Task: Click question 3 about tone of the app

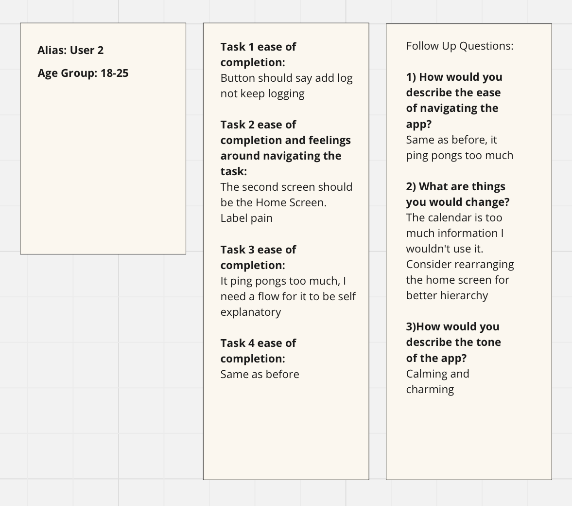Action: pyautogui.click(x=453, y=343)
